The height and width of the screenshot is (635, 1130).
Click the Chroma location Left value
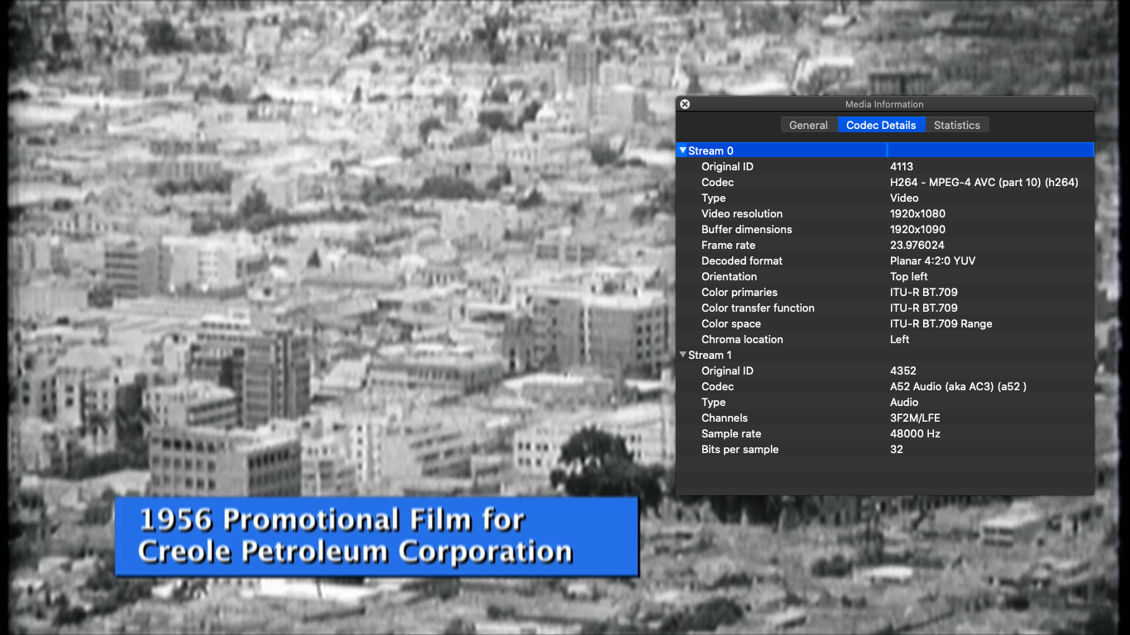tap(900, 339)
